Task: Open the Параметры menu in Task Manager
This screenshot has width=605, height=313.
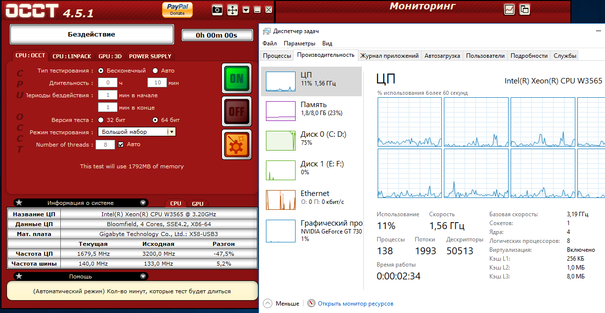Action: 300,43
